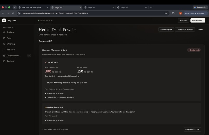Click the Disagreements scales icon
This screenshot has width=209, height=135.
[4, 55]
